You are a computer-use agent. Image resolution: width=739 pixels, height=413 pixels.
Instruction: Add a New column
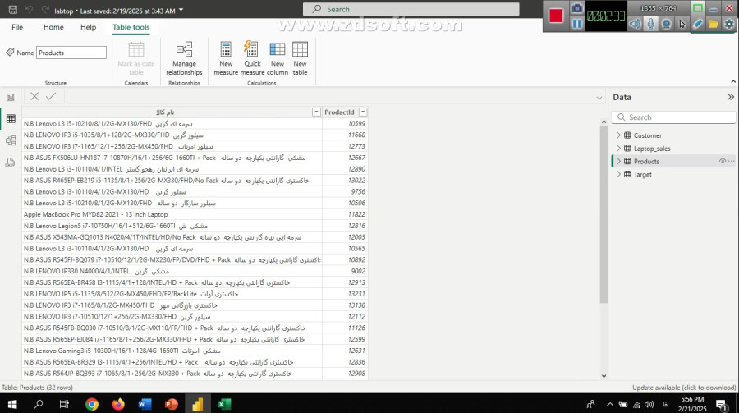278,58
